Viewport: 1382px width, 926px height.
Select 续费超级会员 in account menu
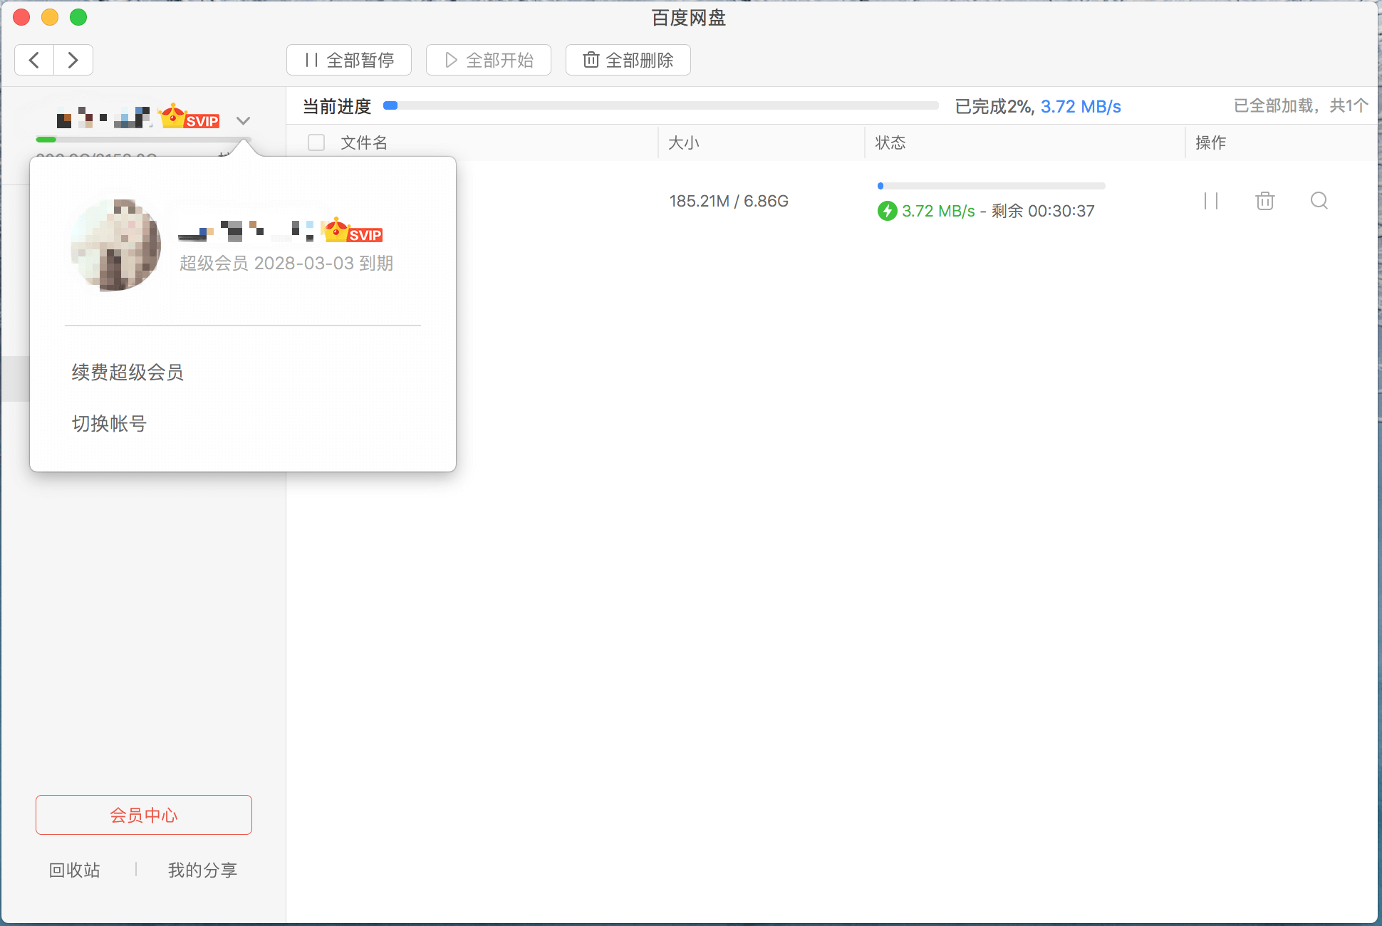pos(128,373)
